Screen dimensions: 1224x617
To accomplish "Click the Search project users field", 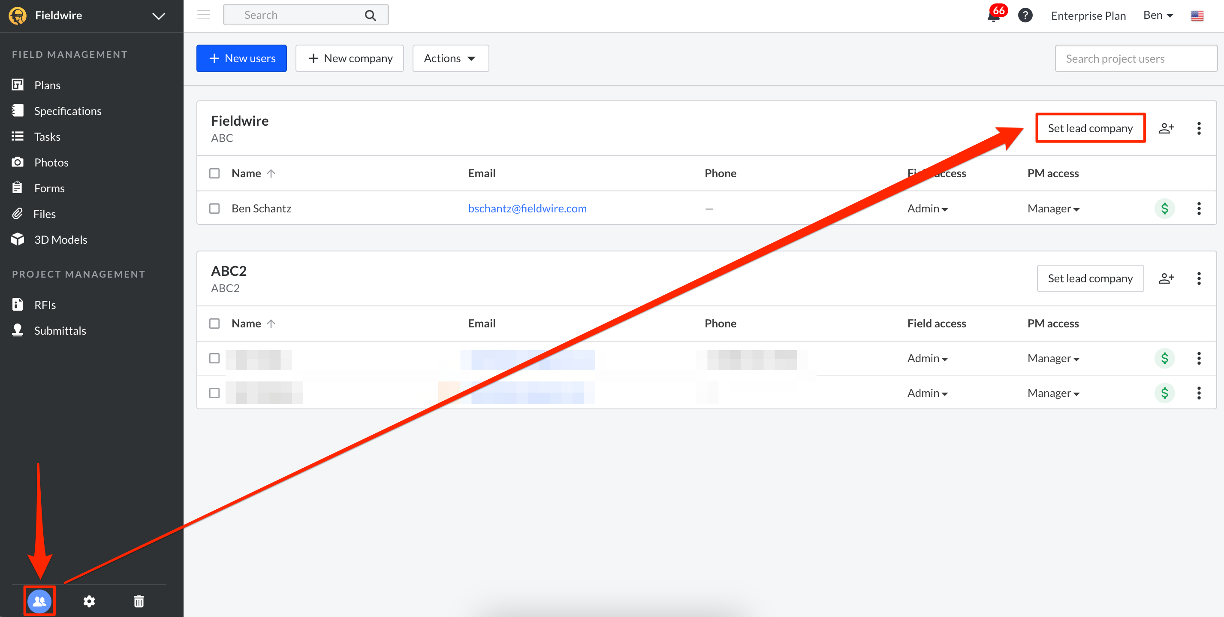I will coord(1135,58).
